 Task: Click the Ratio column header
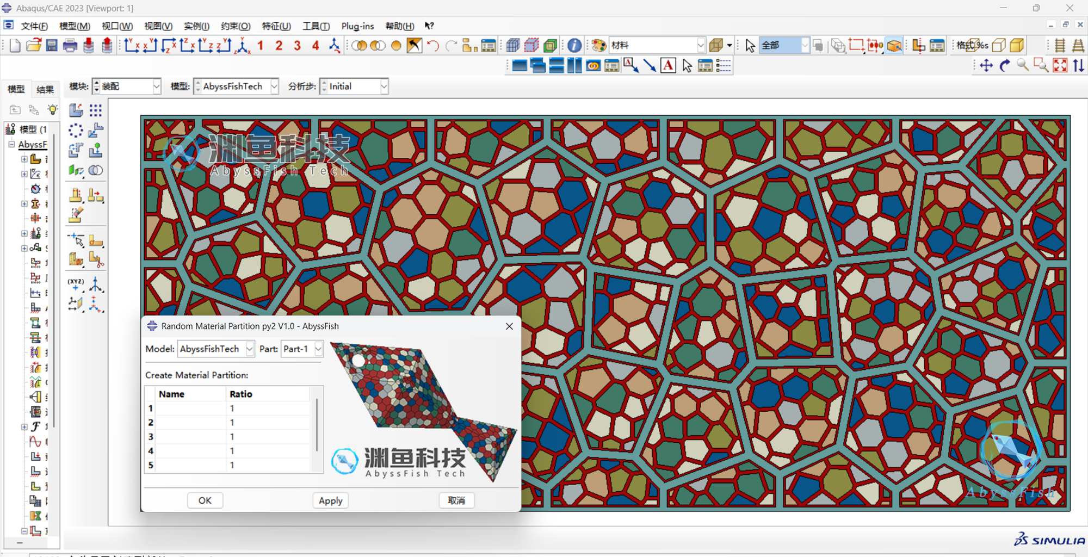[x=268, y=394]
